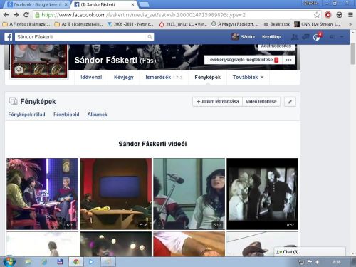Image resolution: width=356 pixels, height=267 pixels.
Task: Go to Kezdőlap in the Facebook header
Action: (271, 37)
